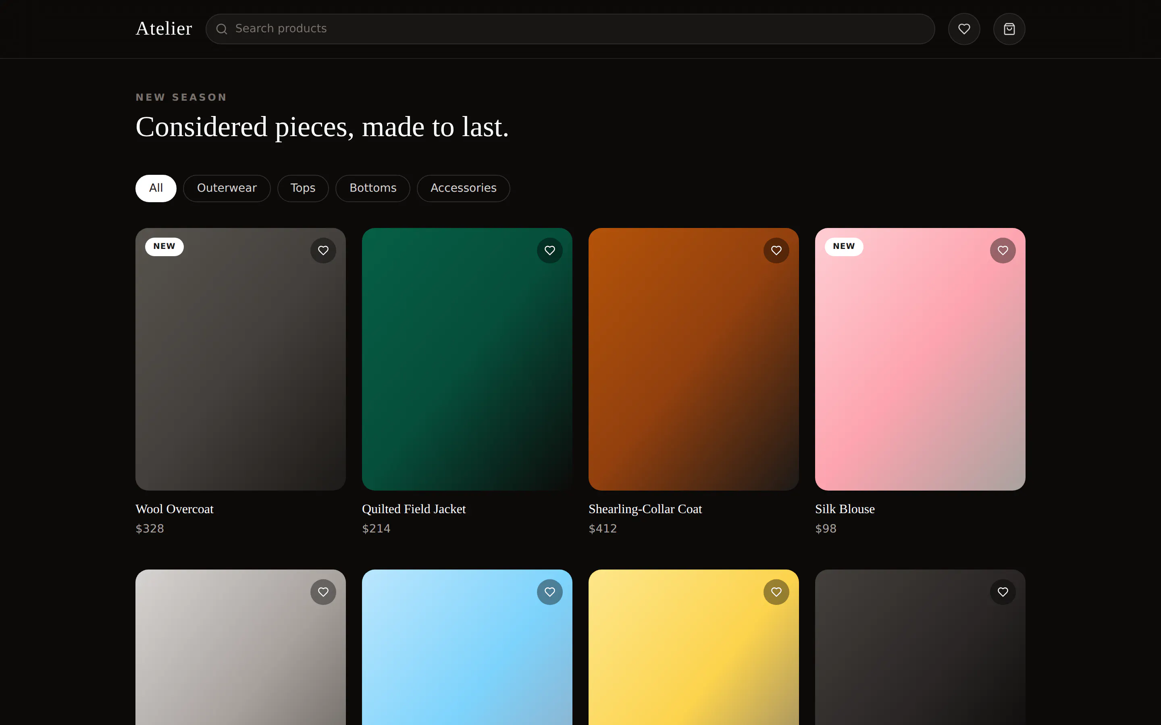Toggle heart on the yellow product card
Screen dimensions: 1161x725
point(776,592)
